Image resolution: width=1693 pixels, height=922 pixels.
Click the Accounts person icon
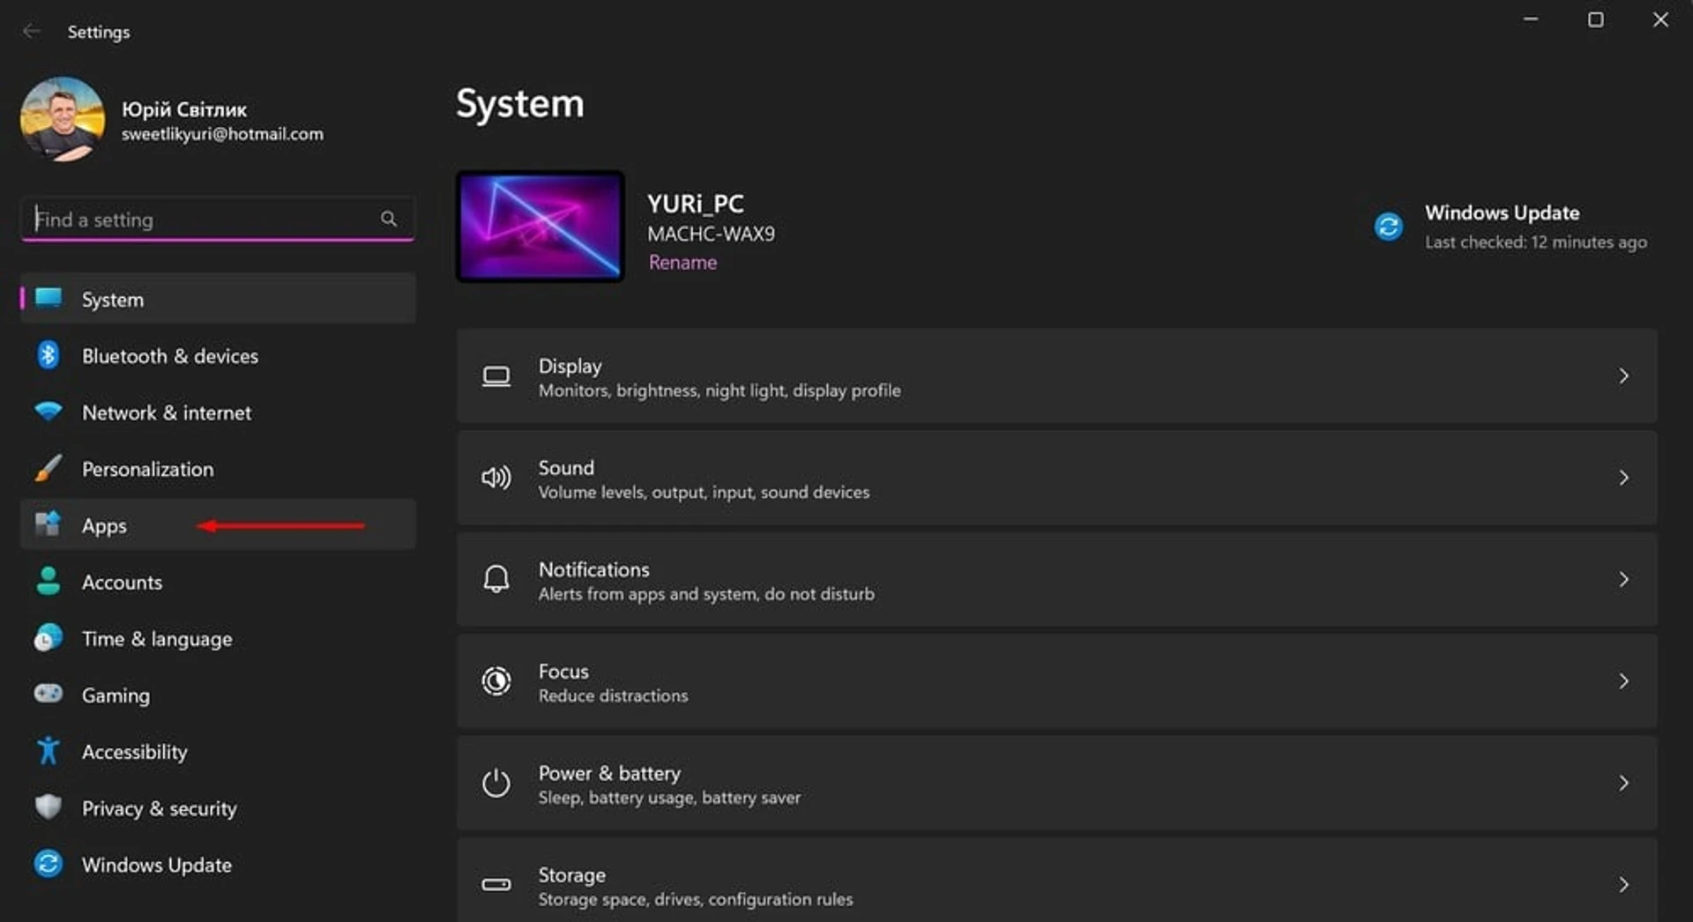(x=48, y=581)
